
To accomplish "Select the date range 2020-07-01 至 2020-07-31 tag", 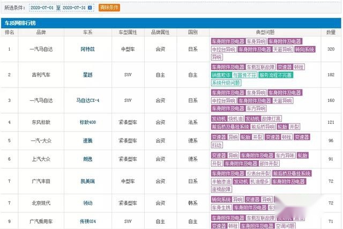I will (x=62, y=8).
